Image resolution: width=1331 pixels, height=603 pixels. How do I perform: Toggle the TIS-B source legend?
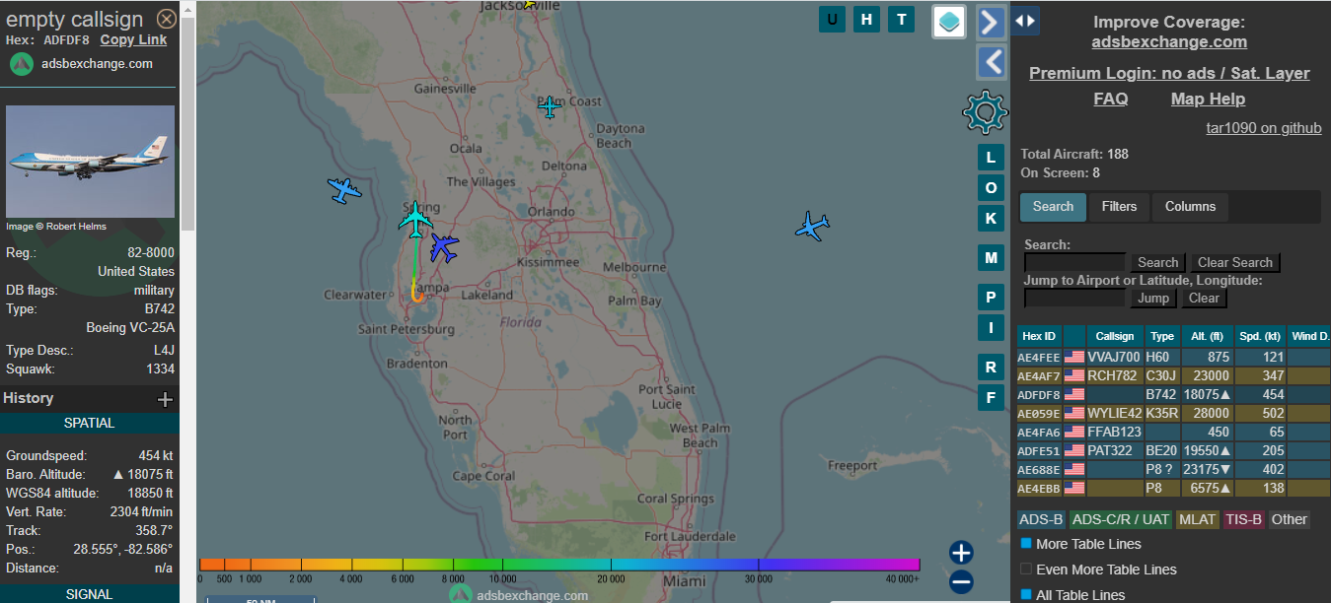point(1243,519)
